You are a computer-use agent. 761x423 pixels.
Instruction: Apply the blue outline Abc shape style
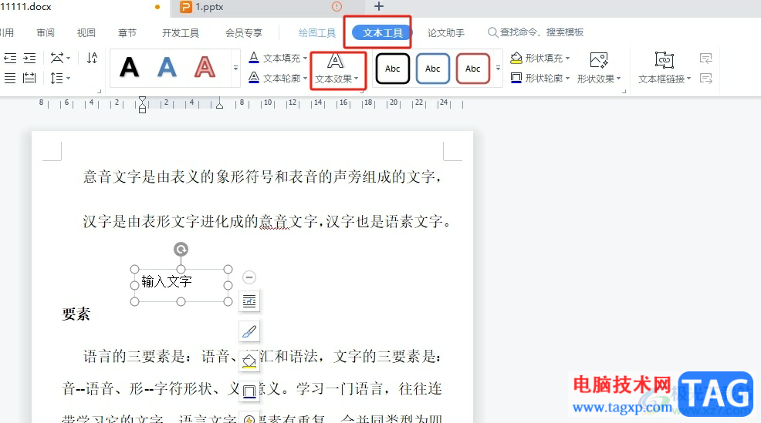pyautogui.click(x=432, y=69)
